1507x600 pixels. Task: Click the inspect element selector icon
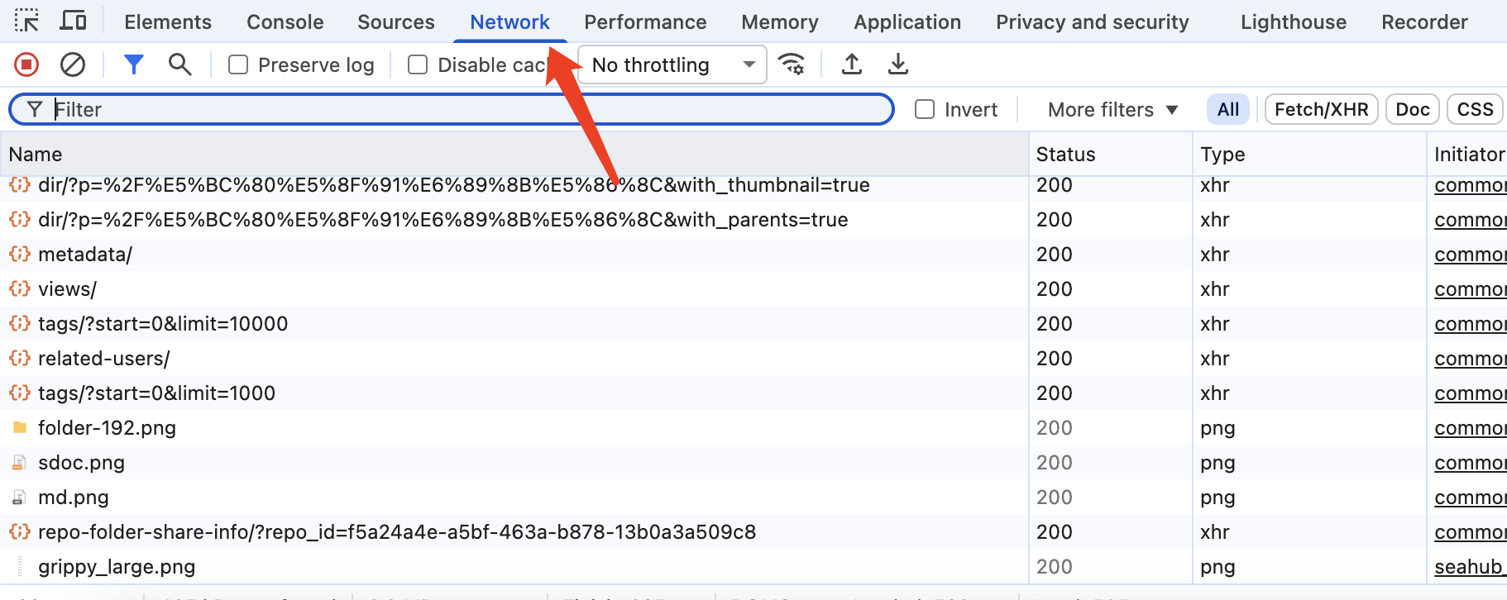(x=26, y=21)
